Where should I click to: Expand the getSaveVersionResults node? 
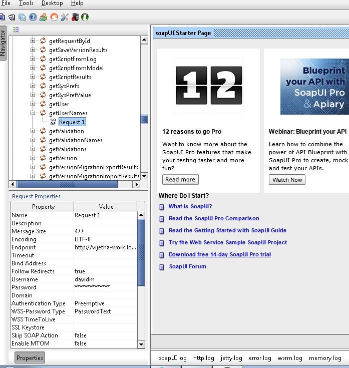click(33, 50)
